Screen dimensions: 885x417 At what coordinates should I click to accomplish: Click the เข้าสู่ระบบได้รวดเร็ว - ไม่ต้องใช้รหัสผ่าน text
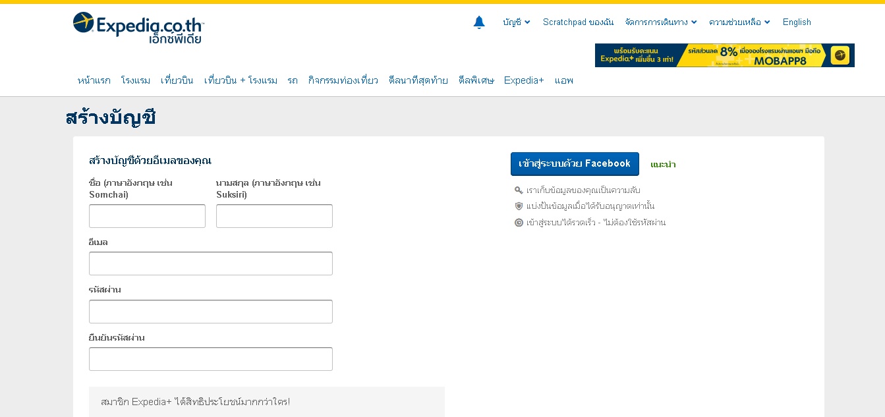point(596,223)
